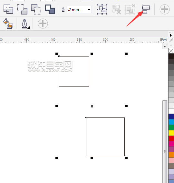Click the Weld shapes icon

coord(8,9)
